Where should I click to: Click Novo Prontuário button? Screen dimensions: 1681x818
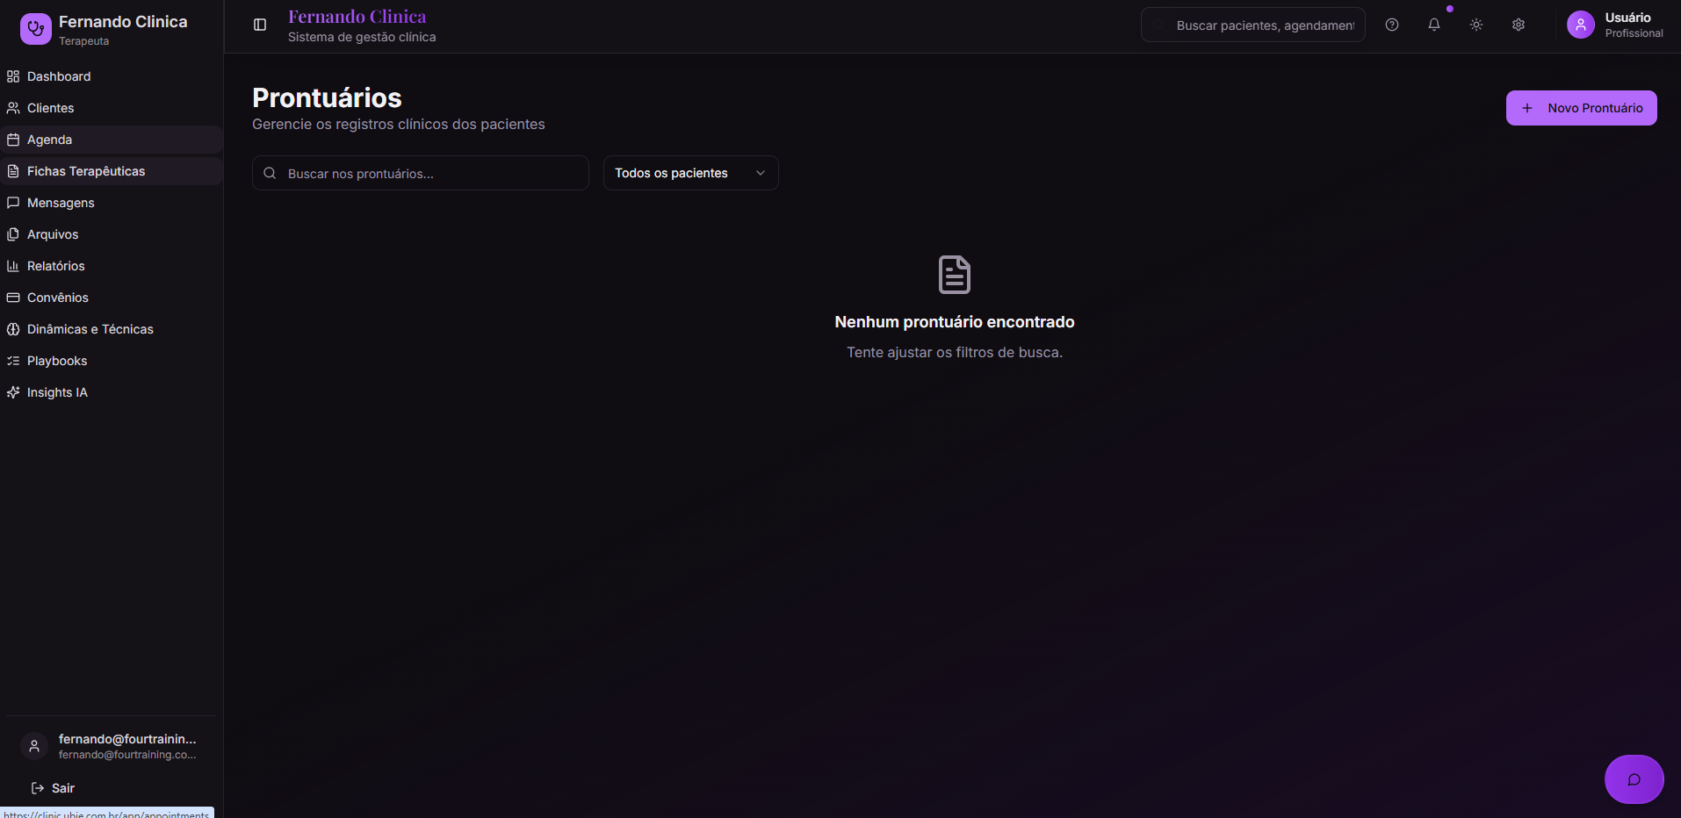click(x=1581, y=108)
